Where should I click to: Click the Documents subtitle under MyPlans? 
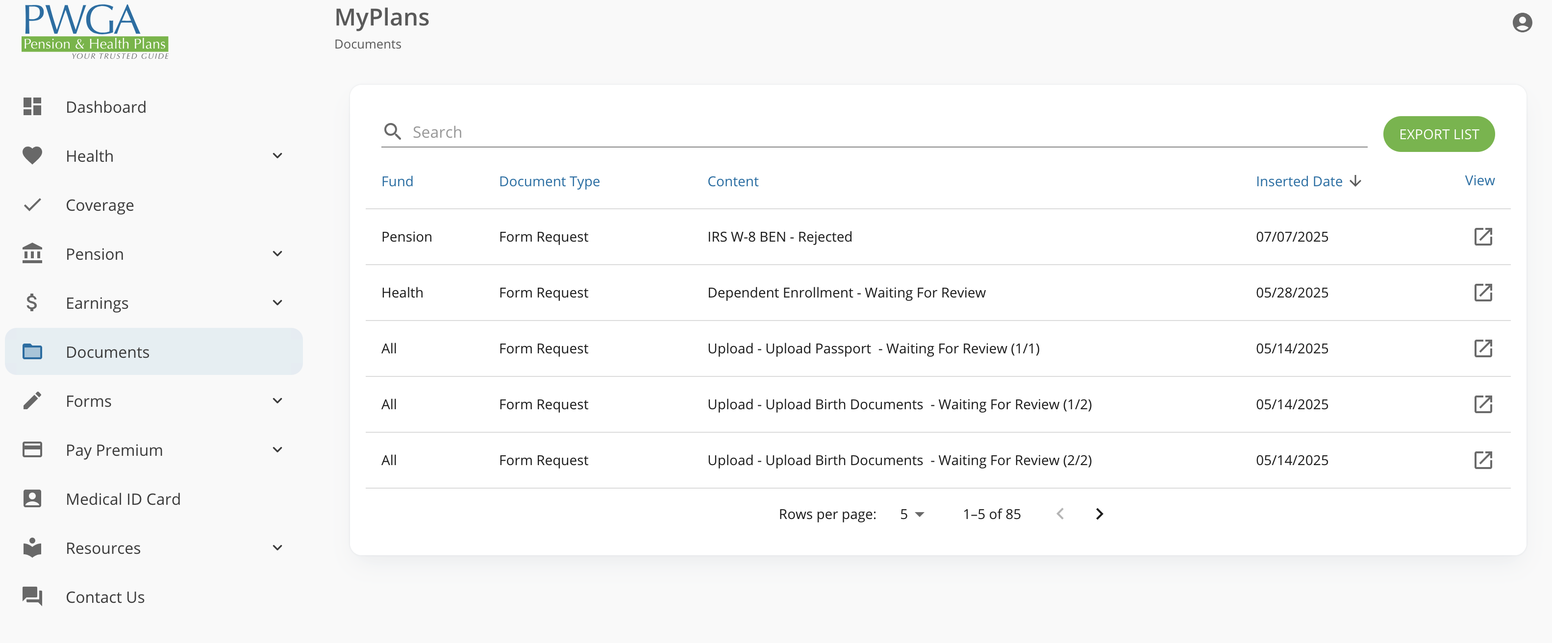[x=368, y=44]
